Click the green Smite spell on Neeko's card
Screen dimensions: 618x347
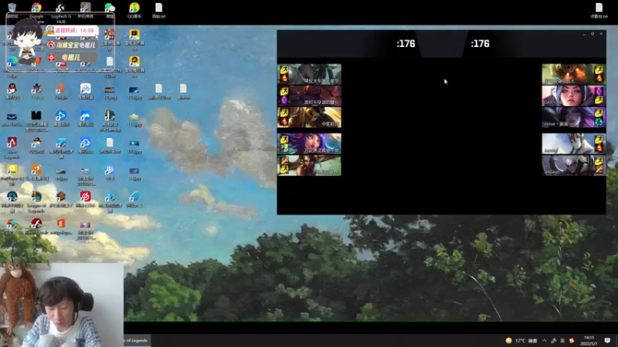coord(284,148)
